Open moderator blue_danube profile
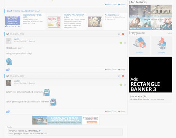The height and width of the screenshot is (138, 176). point(144,99)
